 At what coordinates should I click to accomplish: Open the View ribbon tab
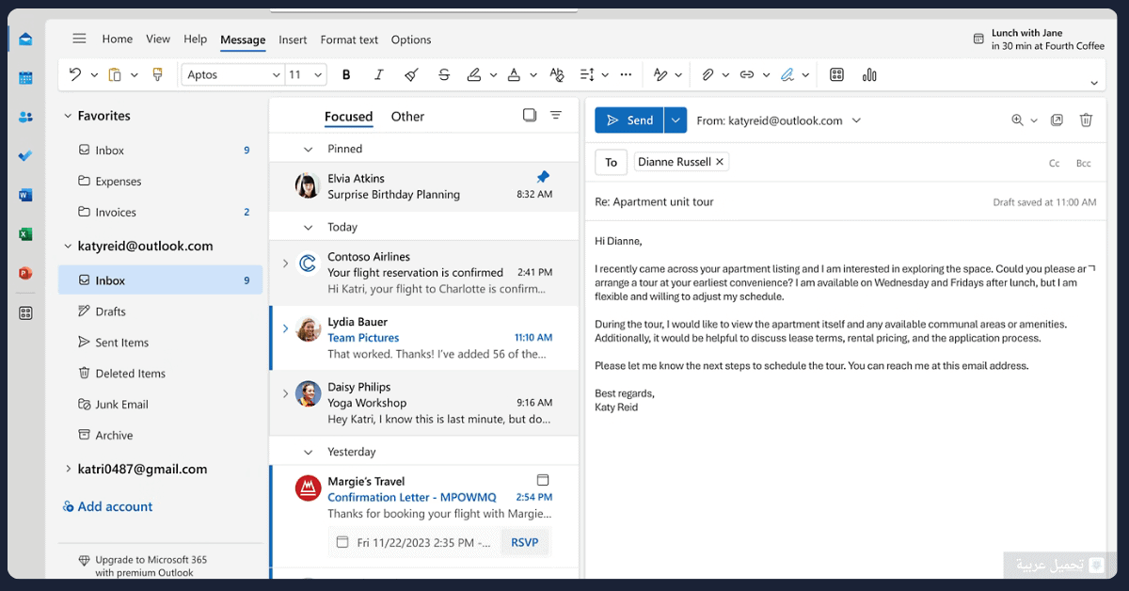(x=158, y=40)
